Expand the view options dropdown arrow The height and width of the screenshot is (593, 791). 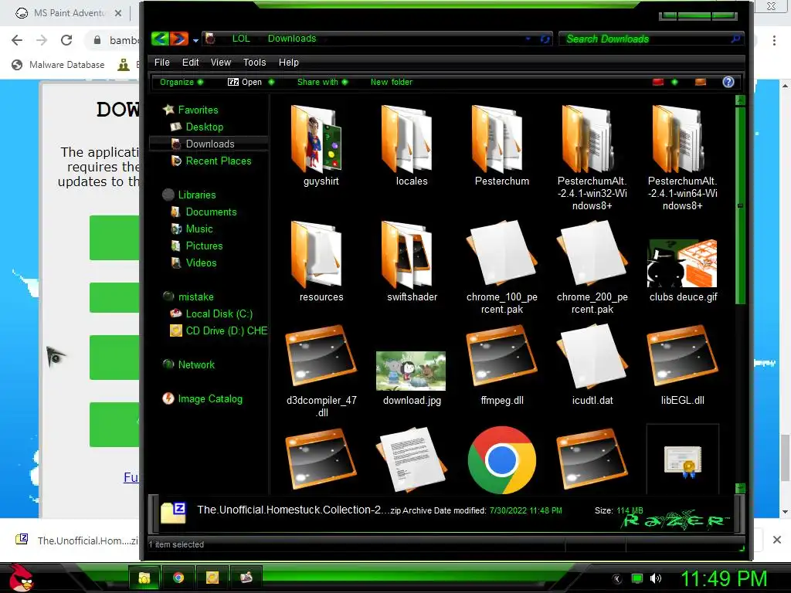click(674, 82)
